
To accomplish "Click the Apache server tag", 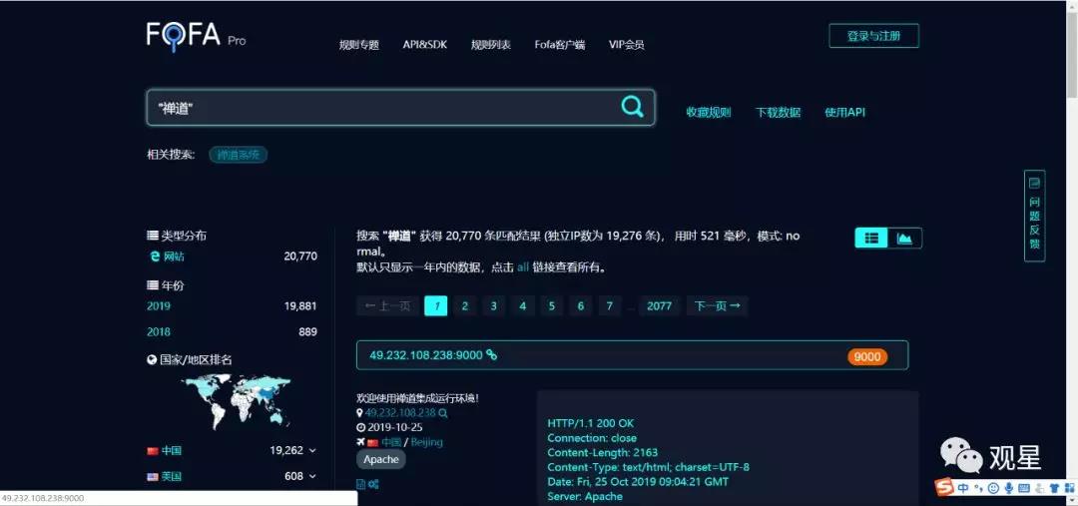I will (x=381, y=459).
